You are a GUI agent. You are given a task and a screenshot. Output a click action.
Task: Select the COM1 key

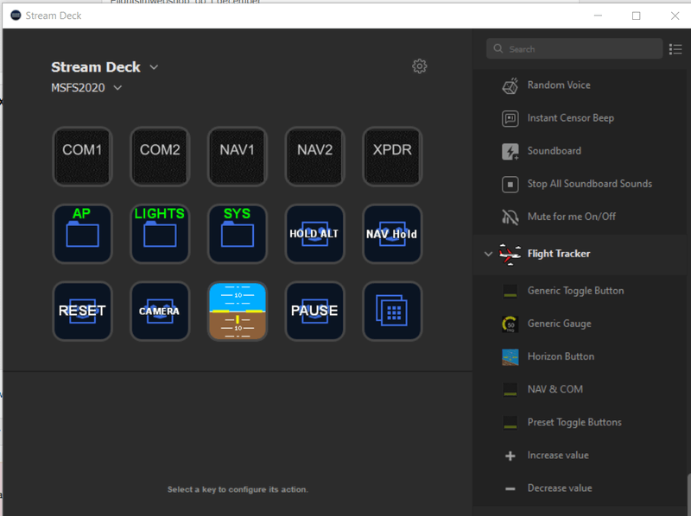(82, 156)
